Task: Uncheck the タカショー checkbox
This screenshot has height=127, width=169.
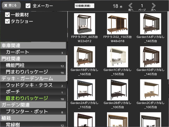Action: pyautogui.click(x=7, y=21)
